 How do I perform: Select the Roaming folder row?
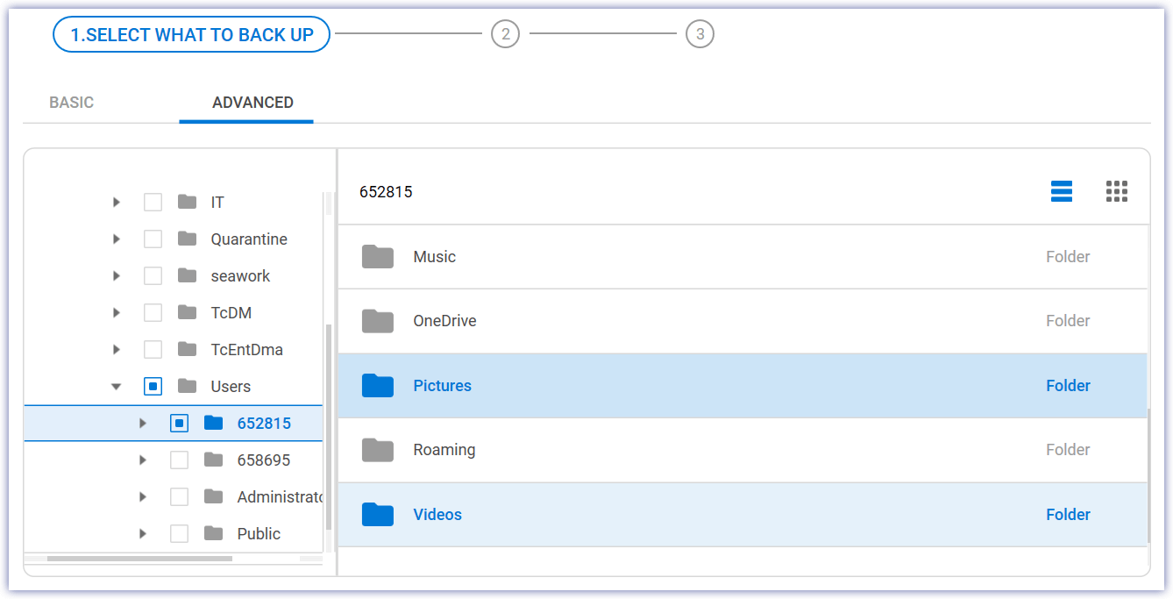(614, 450)
